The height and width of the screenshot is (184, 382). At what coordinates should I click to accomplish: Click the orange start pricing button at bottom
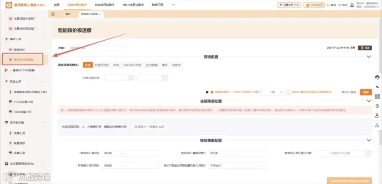pyautogui.click(x=349, y=181)
